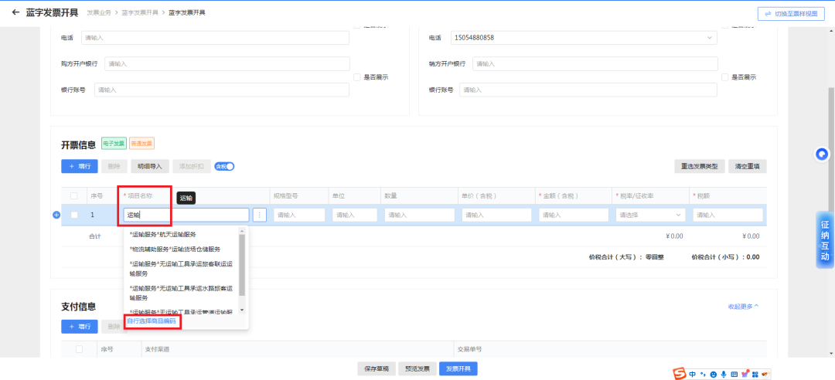Click the suggestion list scroll-down arrow

(x=242, y=310)
